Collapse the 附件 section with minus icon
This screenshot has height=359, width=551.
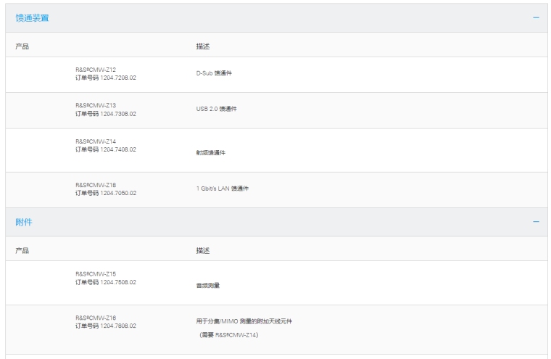point(536,221)
